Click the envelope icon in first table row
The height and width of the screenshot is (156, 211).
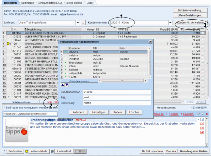click(203, 33)
